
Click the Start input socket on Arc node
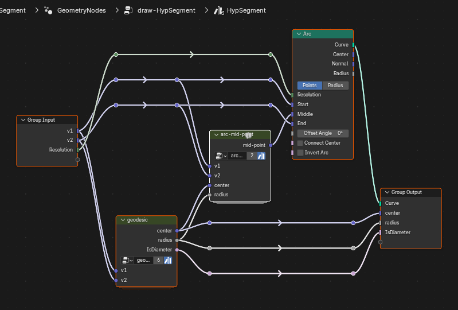(292, 104)
